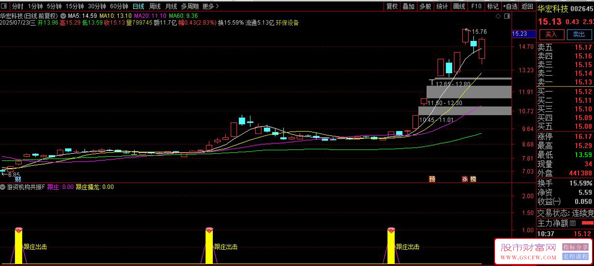Select the 卖一 15.13 order row
Viewport: 594px width, 266px height.
tap(565, 82)
